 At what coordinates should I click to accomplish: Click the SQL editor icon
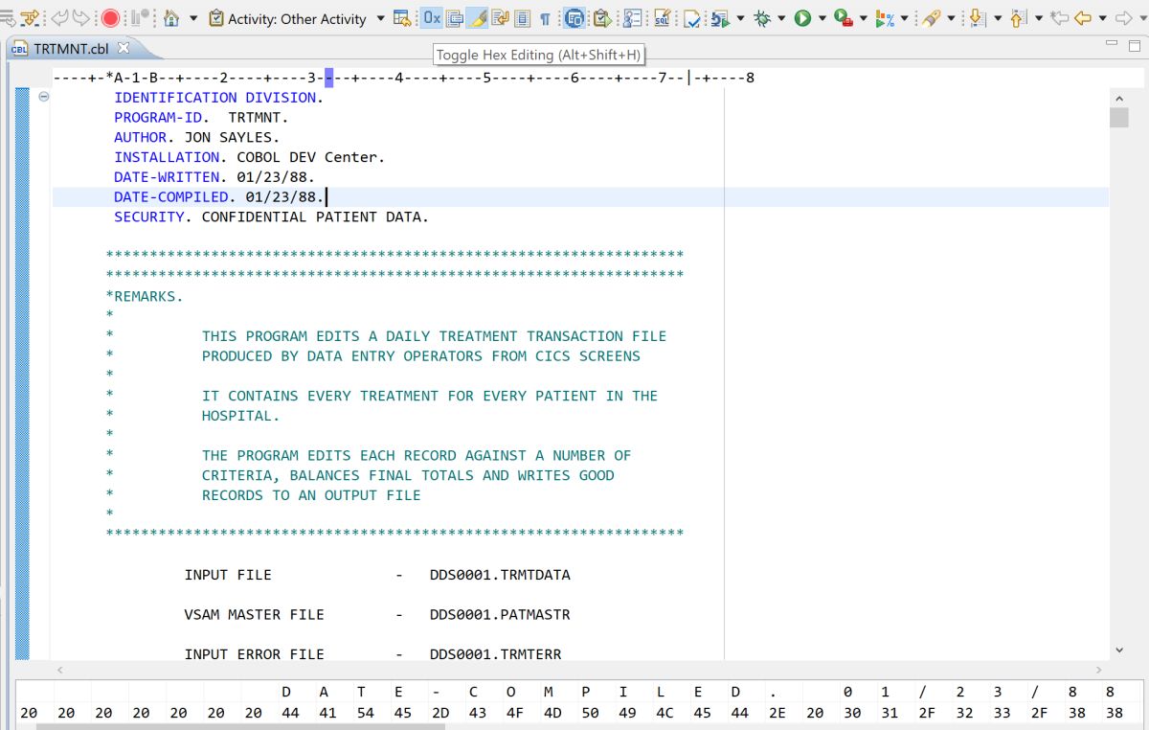pos(663,18)
